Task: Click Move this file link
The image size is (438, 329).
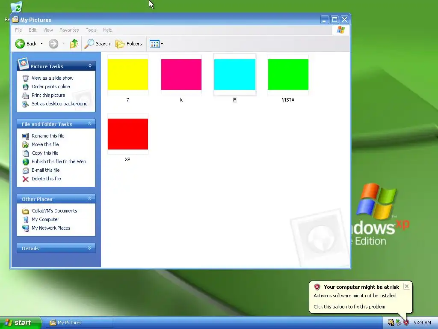Action: point(45,144)
